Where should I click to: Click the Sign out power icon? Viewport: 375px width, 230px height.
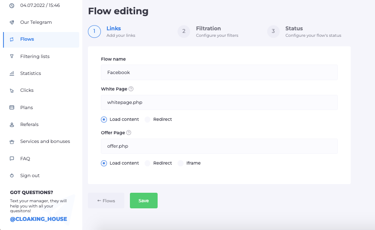pos(12,176)
